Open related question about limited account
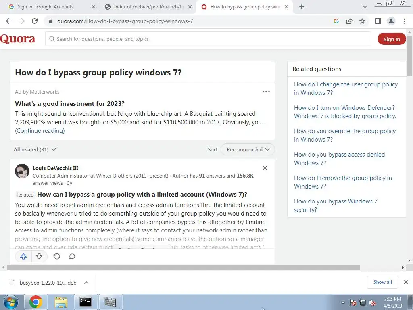The height and width of the screenshot is (310, 413). [142, 195]
